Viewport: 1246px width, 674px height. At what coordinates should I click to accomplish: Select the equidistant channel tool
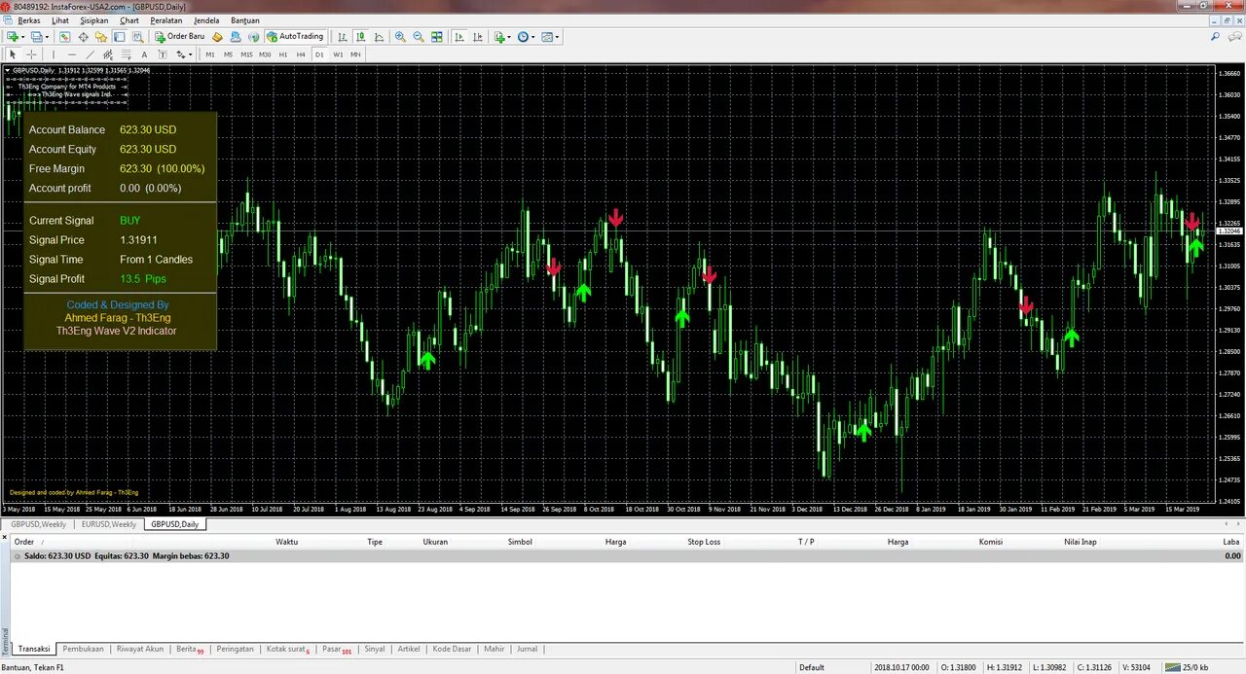pos(108,54)
